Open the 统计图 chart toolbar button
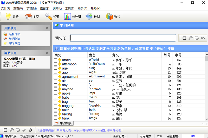This screenshot has width=208, height=138. coord(72,17)
